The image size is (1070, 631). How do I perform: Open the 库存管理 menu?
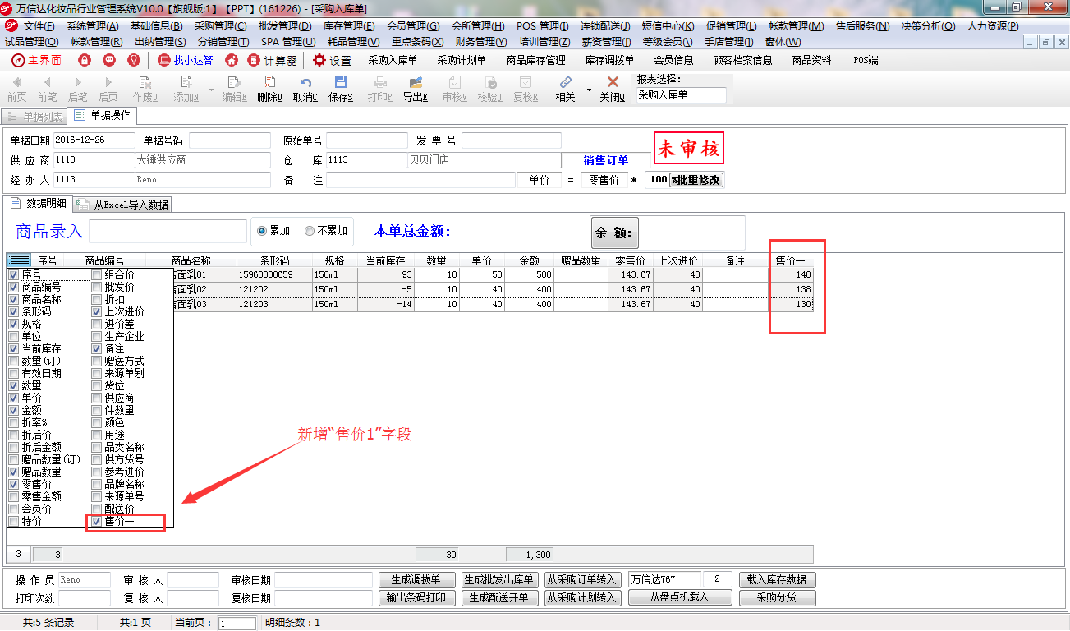pos(349,26)
